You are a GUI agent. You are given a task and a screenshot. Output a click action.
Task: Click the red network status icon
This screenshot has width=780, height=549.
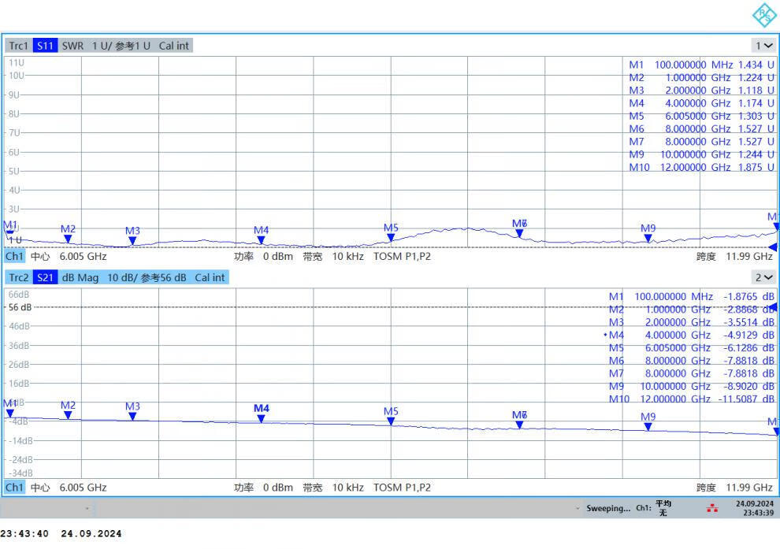712,508
